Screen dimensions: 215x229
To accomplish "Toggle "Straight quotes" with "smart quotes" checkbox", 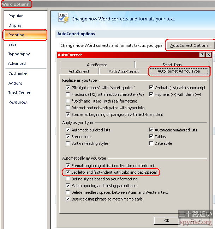I will (x=68, y=88).
